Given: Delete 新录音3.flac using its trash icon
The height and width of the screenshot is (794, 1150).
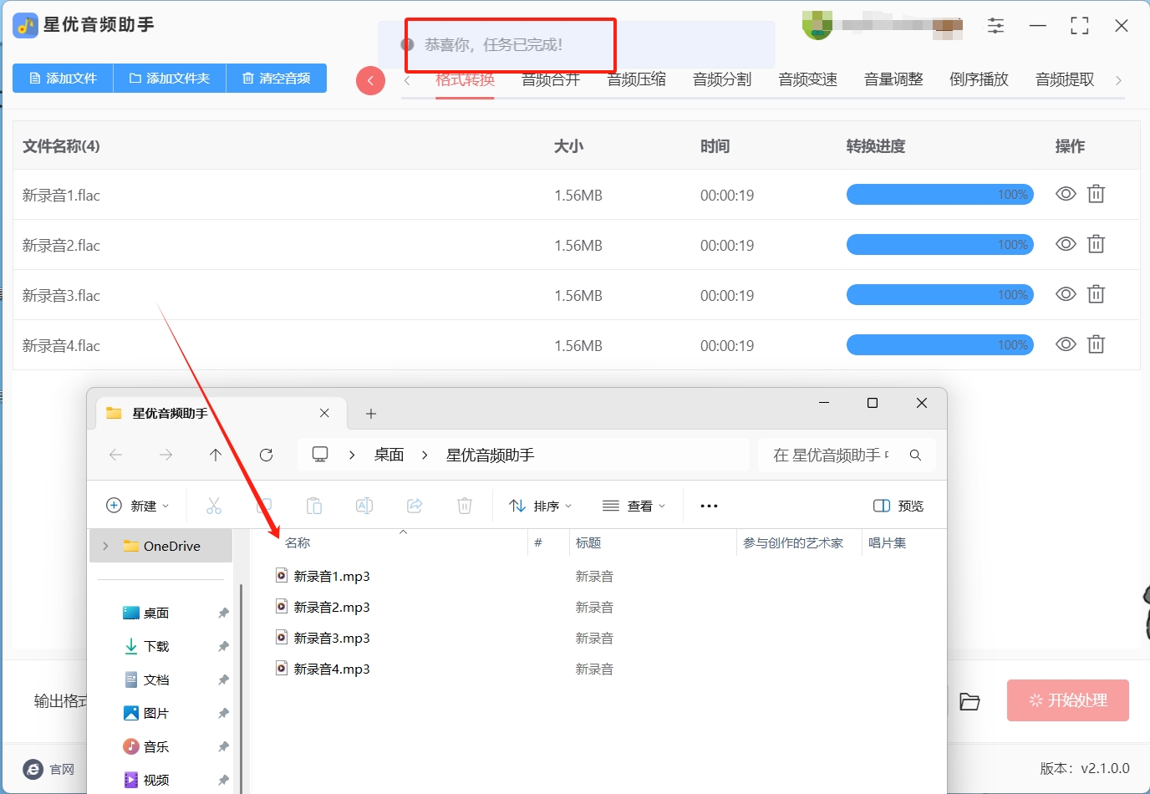Looking at the screenshot, I should point(1096,294).
